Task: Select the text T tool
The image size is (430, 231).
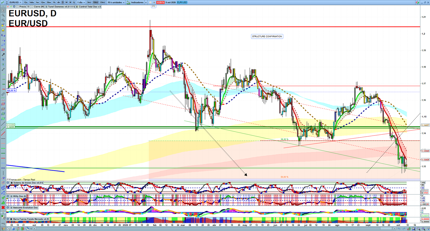Action: tap(3, 60)
